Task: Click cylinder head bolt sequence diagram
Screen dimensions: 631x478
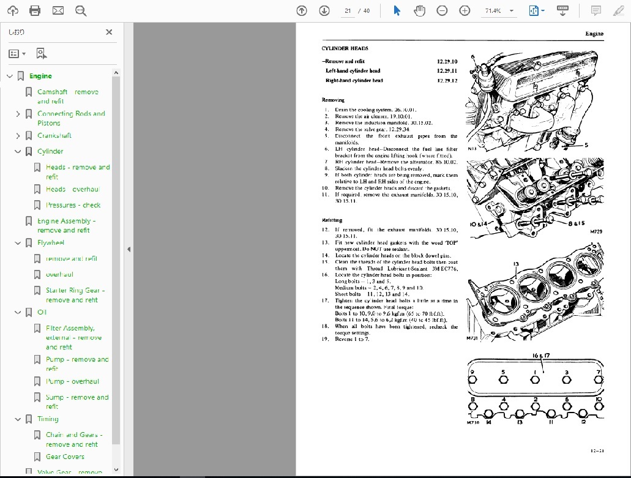Action: click(x=536, y=389)
